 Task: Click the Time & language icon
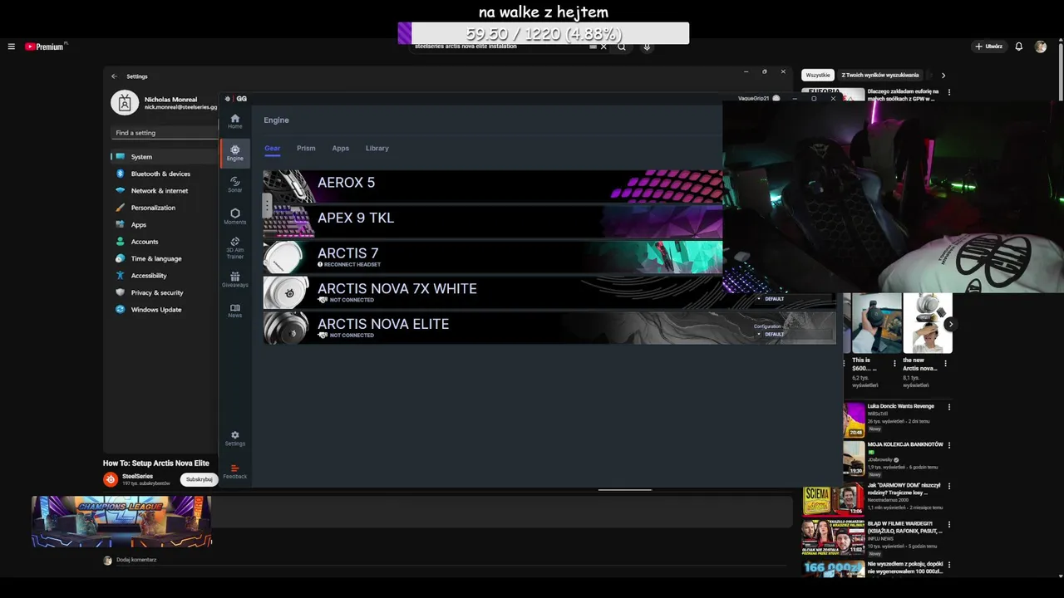tap(121, 258)
